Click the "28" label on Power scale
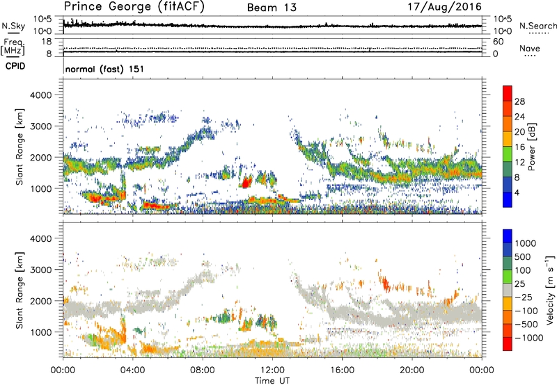 pyautogui.click(x=519, y=101)
